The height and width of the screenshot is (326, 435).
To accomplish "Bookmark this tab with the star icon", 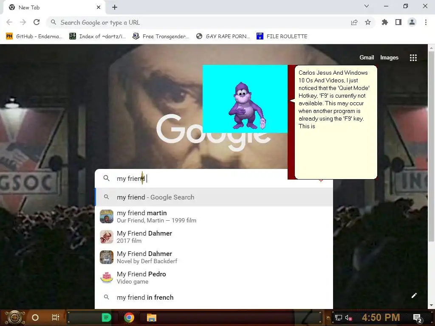I will tap(368, 22).
